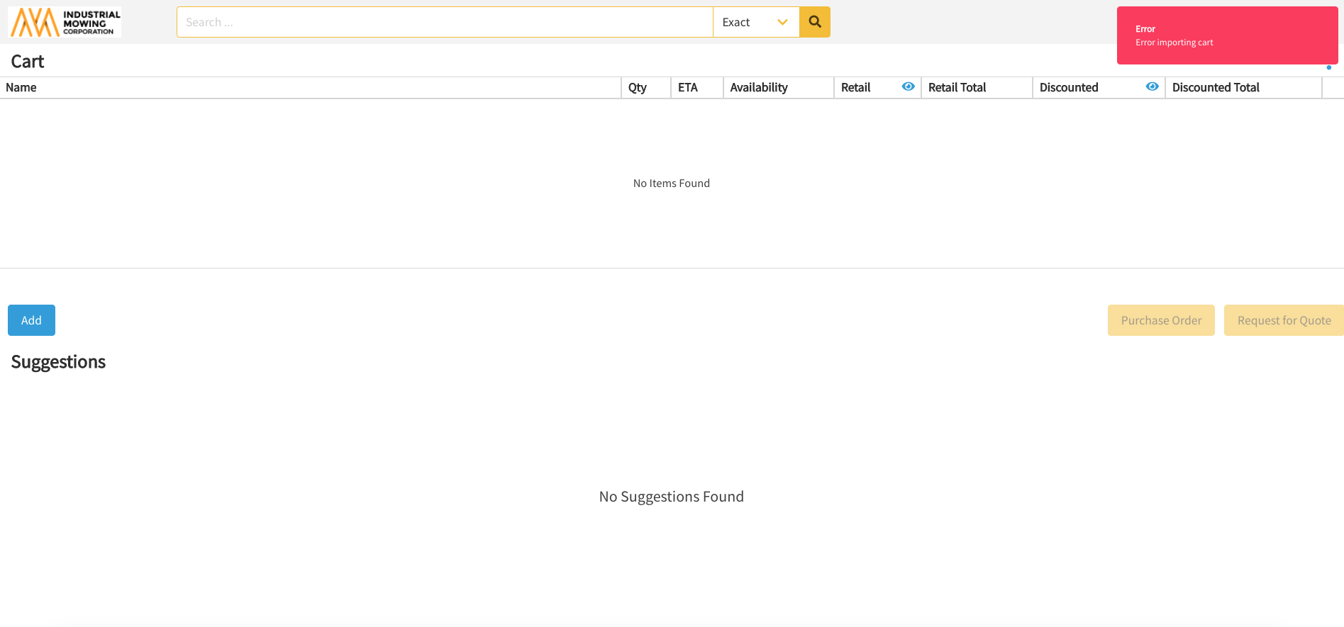Screen dimensions: 1344x627
Task: Click the magnifying glass search button
Action: pos(814,22)
